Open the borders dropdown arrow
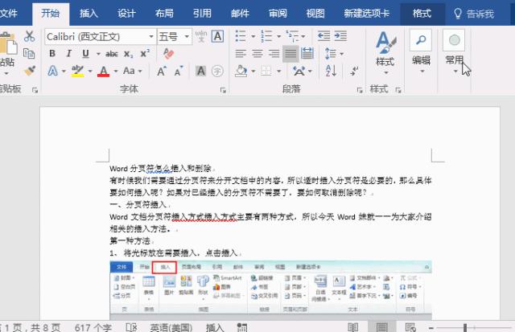This screenshot has width=515, height=332. tap(279, 72)
